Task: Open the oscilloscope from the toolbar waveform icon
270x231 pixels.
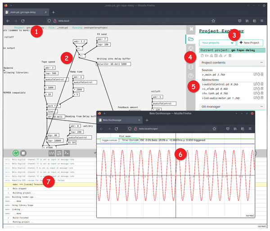Action: pyautogui.click(x=52, y=153)
